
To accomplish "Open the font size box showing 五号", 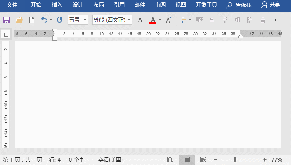I will (78, 20).
